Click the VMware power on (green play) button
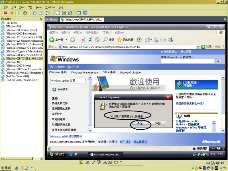Screen dimensions: 228x171 [19, 13]
